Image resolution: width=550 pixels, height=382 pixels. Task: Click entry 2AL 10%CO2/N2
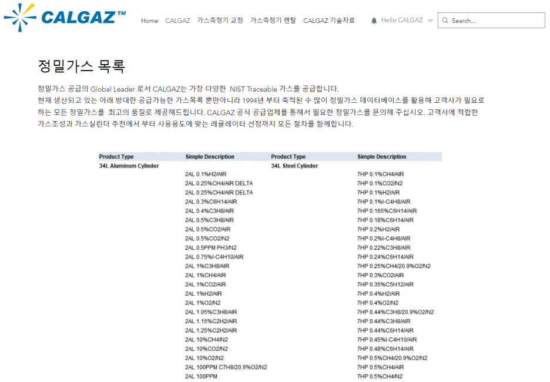click(206, 349)
